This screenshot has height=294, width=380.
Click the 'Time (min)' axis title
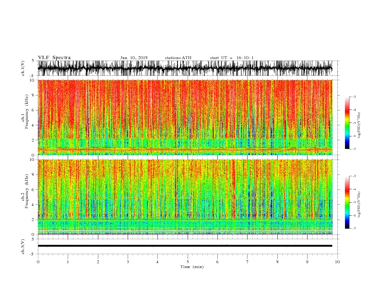pos(192,267)
